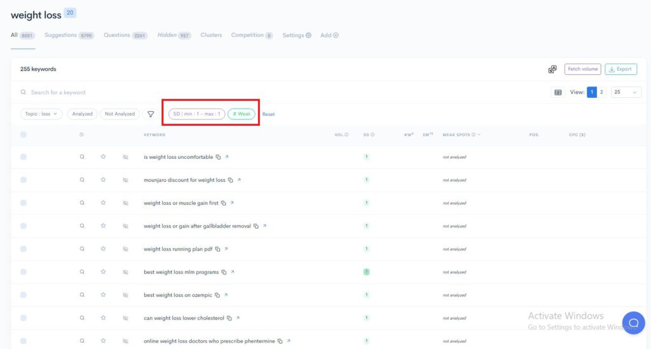Screen dimensions: 651x349
Task: Click the clock icon column header
Action: click(x=81, y=135)
